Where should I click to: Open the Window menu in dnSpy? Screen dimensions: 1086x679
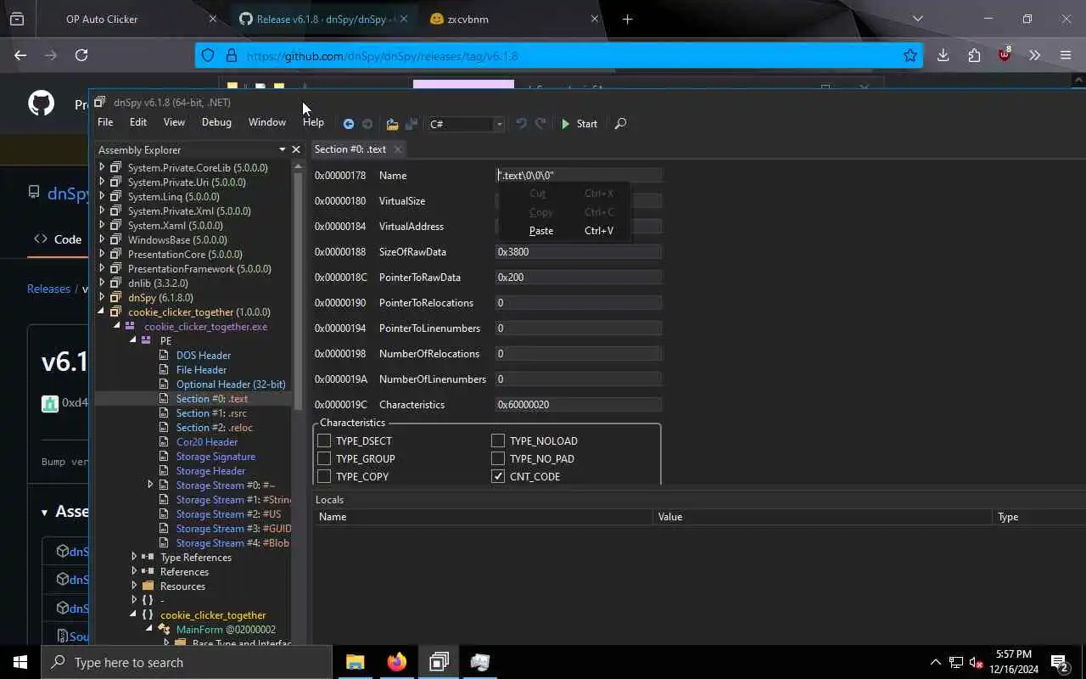pos(267,122)
